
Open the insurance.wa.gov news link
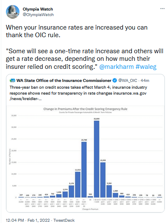pyautogui.click(x=78, y=96)
